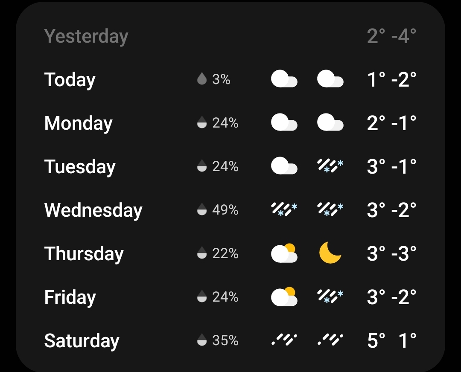Open the Yesterday forecast row

tap(86, 36)
